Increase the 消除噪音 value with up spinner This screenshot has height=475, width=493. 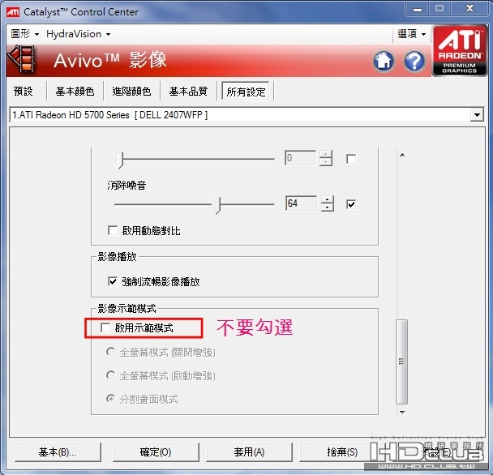[x=328, y=199]
